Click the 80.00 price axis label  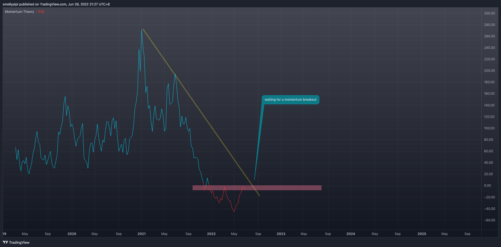pos(489,139)
